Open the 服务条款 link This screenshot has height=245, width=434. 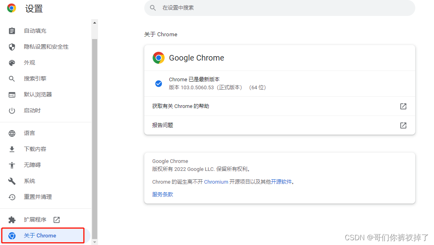pos(163,194)
